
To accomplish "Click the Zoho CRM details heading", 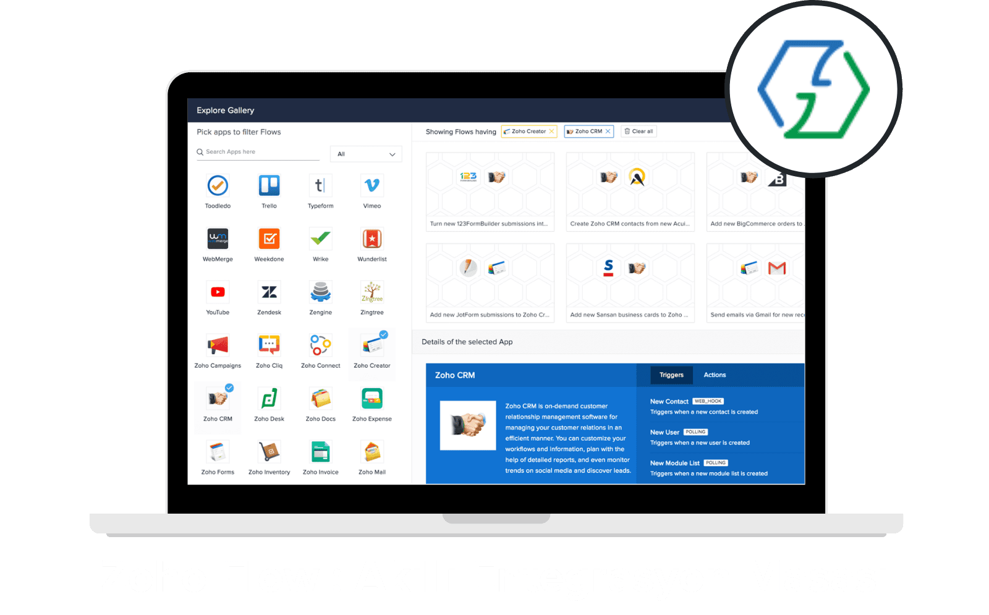I will [x=455, y=375].
